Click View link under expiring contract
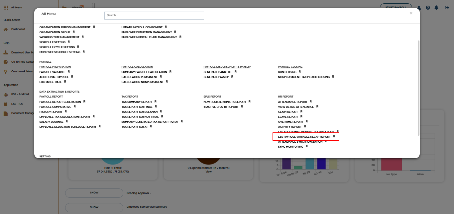Screen dimensions: 454x214 pyautogui.click(x=208, y=172)
